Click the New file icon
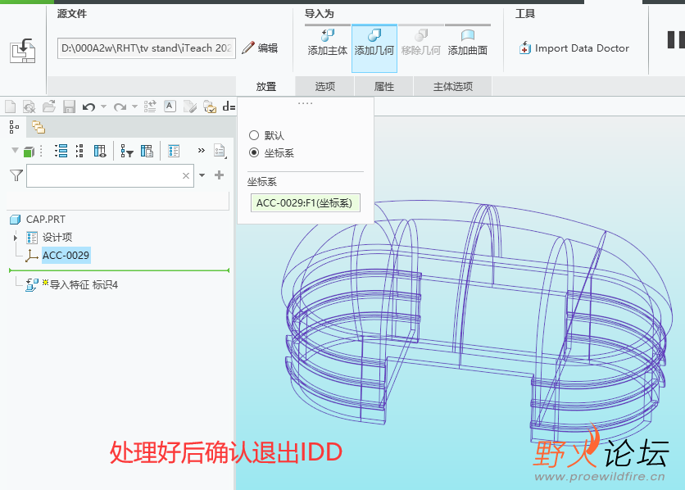The width and height of the screenshot is (685, 490). (x=11, y=107)
